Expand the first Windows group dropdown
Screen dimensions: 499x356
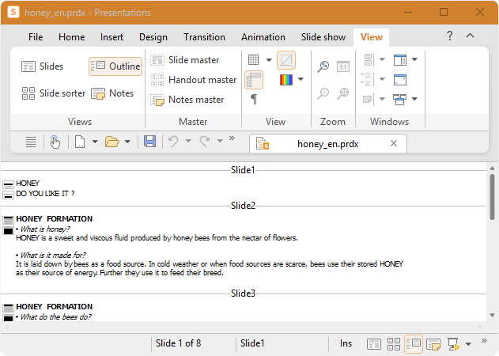click(x=382, y=59)
